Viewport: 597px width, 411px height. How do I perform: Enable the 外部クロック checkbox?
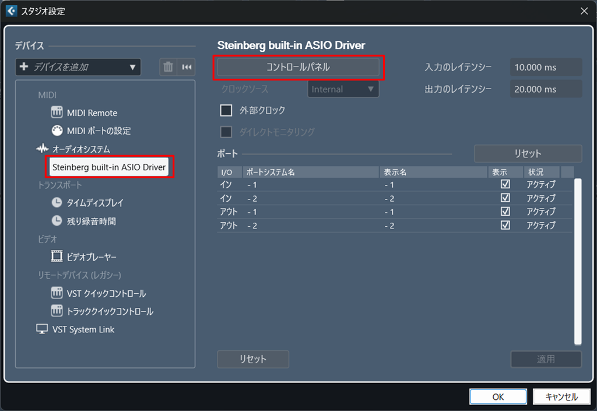[x=226, y=110]
